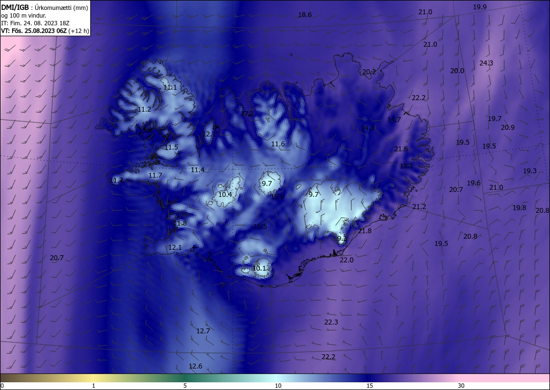Click the (+12 h) forecast offset text

tap(79, 31)
